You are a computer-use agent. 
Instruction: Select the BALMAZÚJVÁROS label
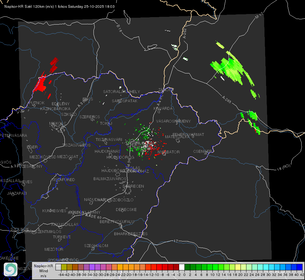click(110, 179)
